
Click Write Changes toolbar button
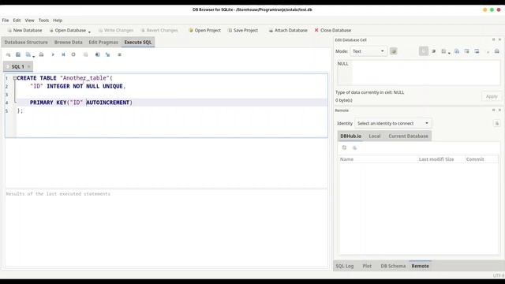click(116, 30)
